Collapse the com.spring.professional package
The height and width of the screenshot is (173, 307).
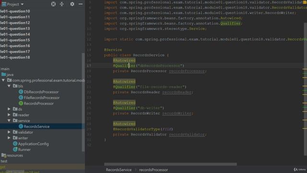(x=3, y=80)
